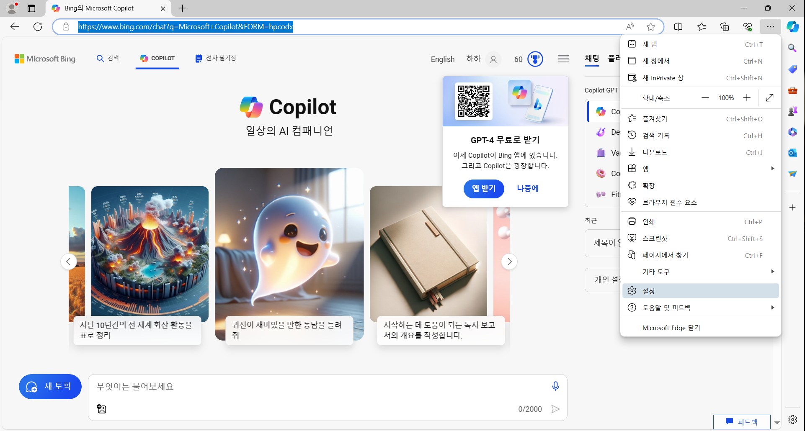Show next carousel suggestions arrow

tap(509, 262)
